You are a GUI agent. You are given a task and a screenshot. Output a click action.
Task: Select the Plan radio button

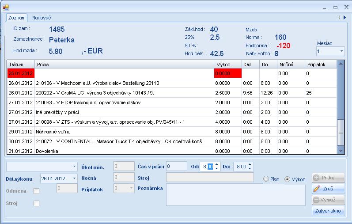[x=266, y=179]
